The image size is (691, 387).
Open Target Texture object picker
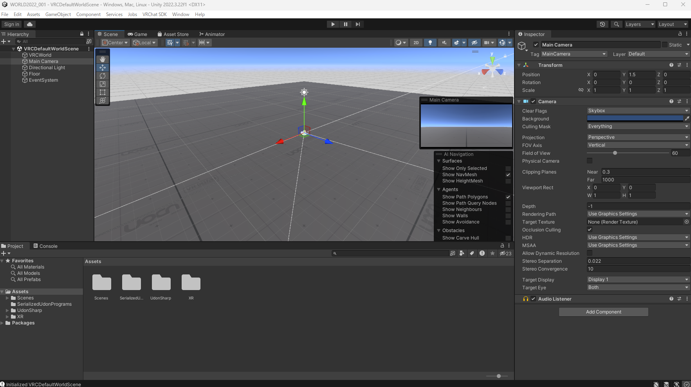click(687, 222)
